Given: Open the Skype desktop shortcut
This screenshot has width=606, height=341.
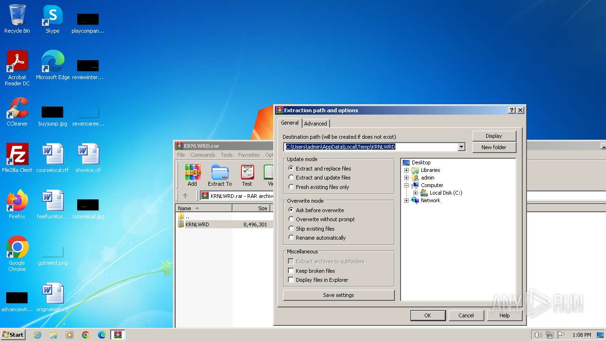Looking at the screenshot, I should point(53,19).
